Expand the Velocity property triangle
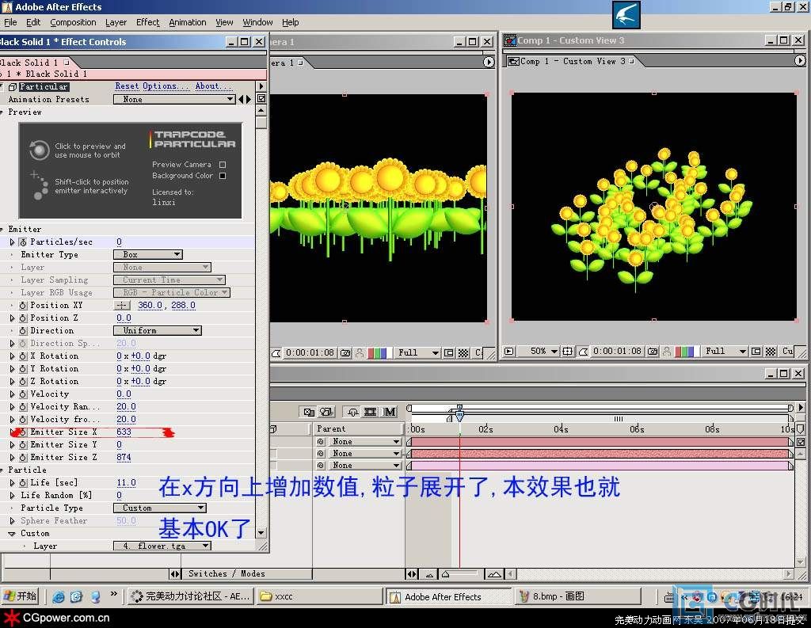This screenshot has width=811, height=628. 12,394
